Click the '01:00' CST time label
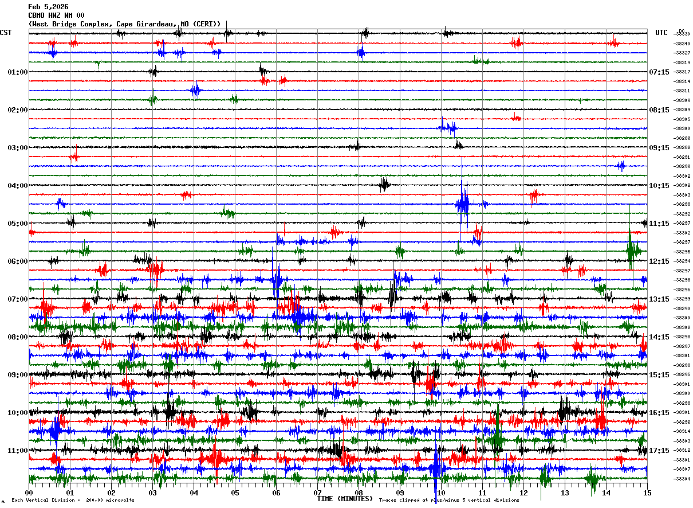The image size is (693, 508). [18, 72]
